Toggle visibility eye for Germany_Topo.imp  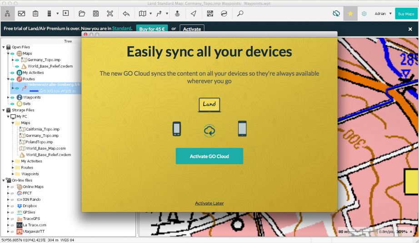click(x=17, y=60)
